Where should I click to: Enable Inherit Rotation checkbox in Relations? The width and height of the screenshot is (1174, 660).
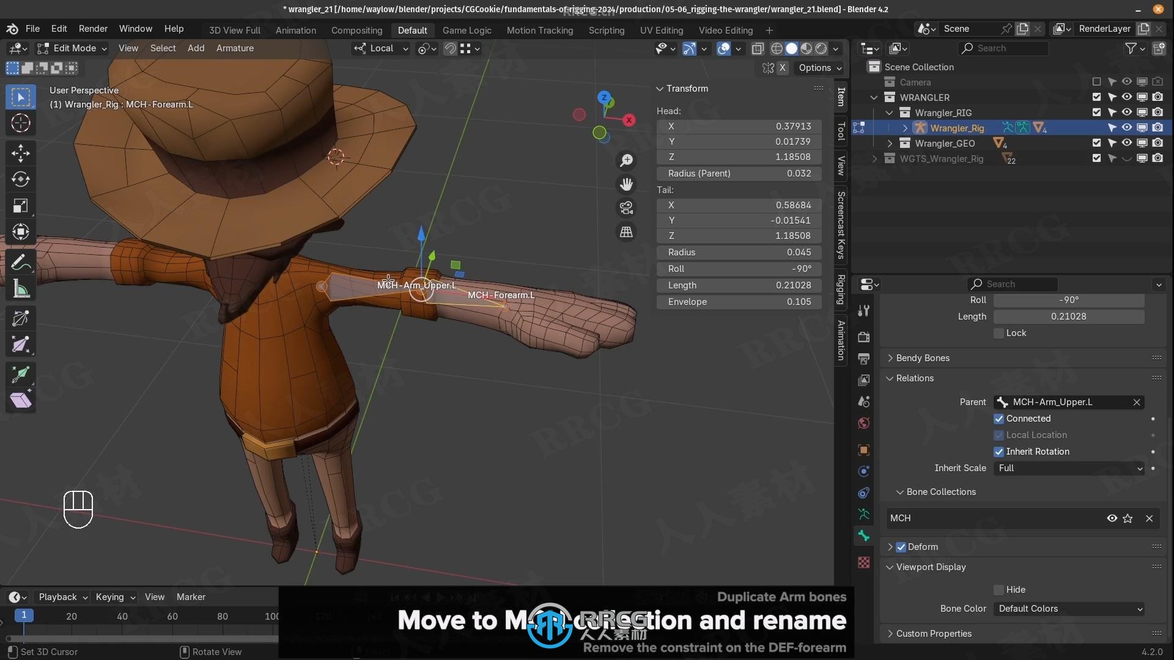[x=999, y=451]
